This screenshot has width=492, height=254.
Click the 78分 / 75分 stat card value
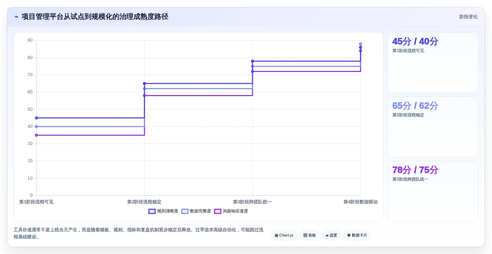[415, 170]
